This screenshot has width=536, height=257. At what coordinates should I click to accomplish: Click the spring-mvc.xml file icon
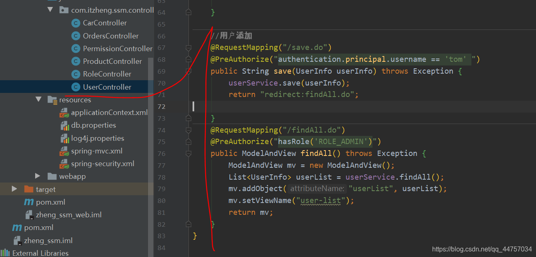point(64,151)
